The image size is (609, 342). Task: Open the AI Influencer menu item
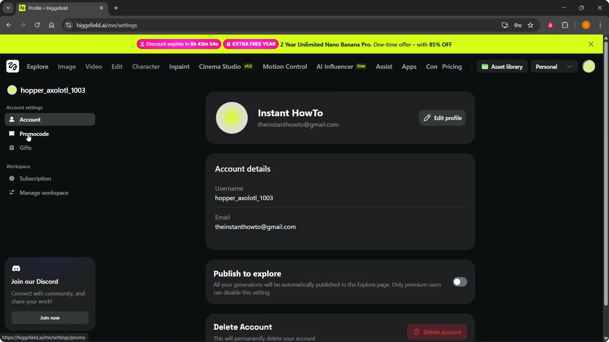click(334, 66)
